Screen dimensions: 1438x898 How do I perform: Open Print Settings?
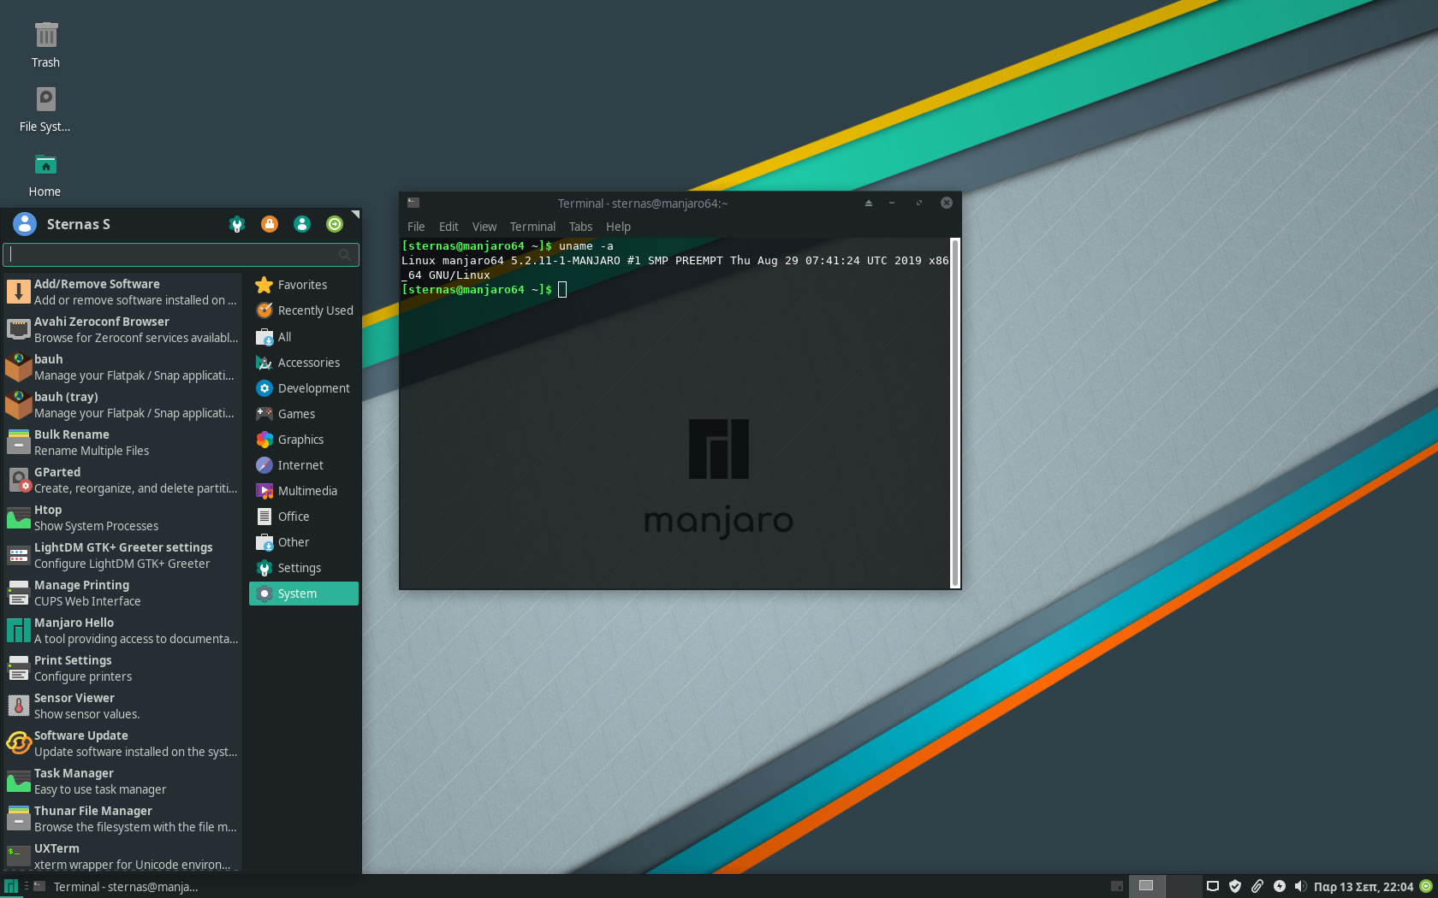point(122,668)
